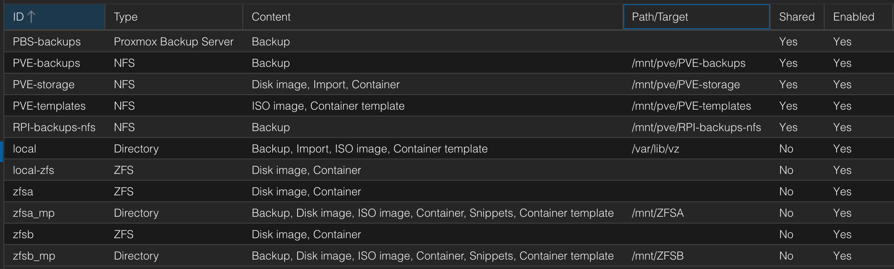
Task: Sort by the Shared column header
Action: coord(796,17)
